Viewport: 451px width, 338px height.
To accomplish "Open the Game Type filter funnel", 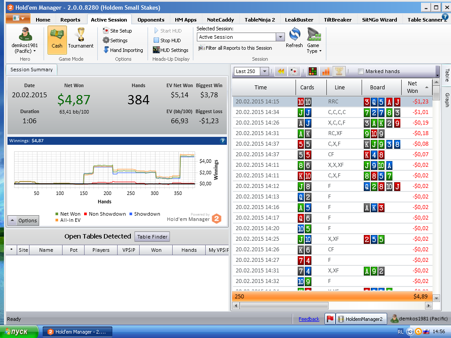I will (x=314, y=40).
